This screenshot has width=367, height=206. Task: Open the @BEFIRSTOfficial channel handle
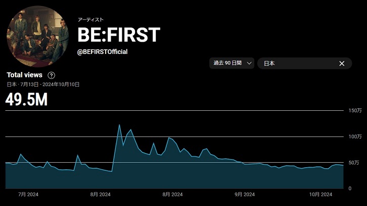pyautogui.click(x=102, y=52)
